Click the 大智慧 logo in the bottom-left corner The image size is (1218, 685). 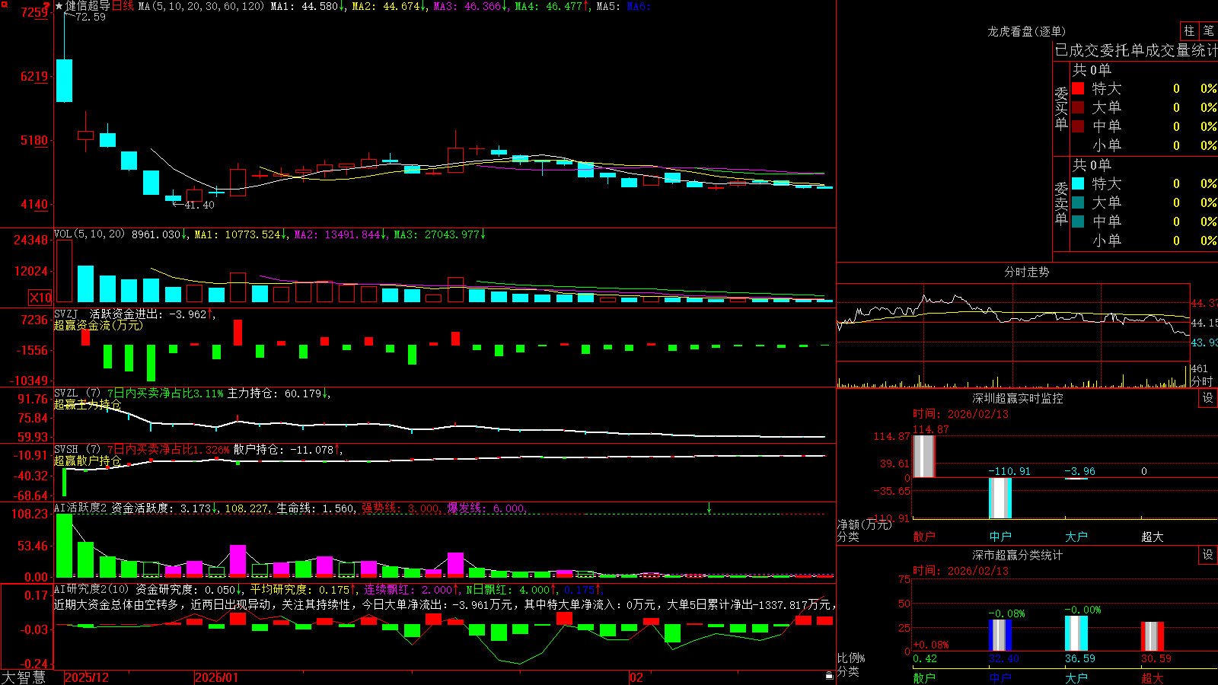pyautogui.click(x=24, y=677)
